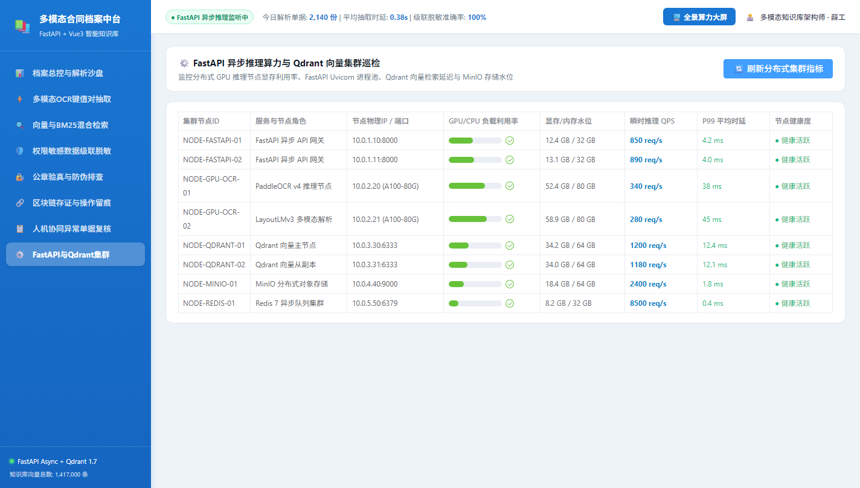
Task: Click the 8500 req/s QPS value
Action: (648, 303)
